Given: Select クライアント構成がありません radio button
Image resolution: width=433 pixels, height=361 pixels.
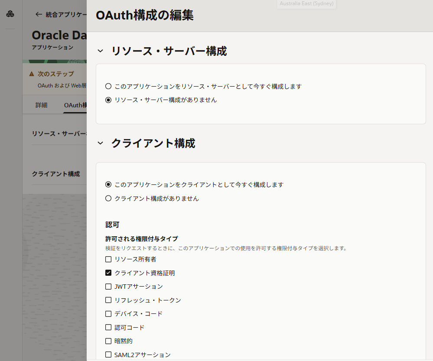Looking at the screenshot, I should coord(108,198).
